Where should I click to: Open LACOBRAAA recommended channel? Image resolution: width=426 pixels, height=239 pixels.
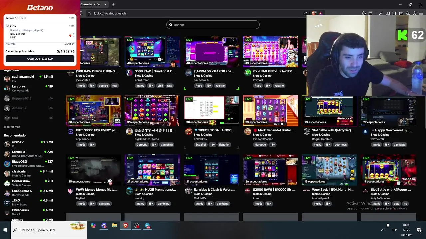pos(28,193)
